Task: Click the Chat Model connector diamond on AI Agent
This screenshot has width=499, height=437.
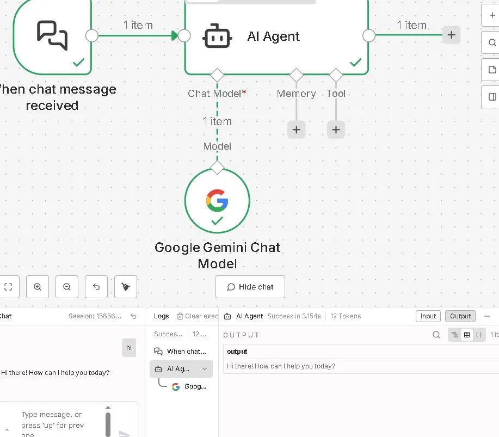Action: coord(217,75)
